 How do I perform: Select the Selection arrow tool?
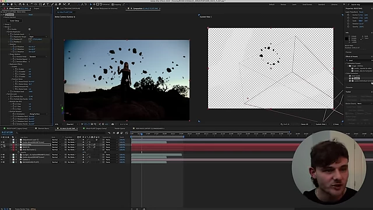coord(8,4)
